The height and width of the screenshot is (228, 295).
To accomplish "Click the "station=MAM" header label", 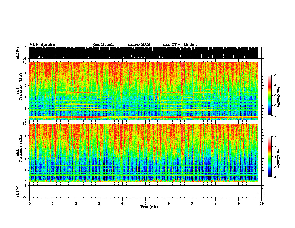I will coord(139,45).
